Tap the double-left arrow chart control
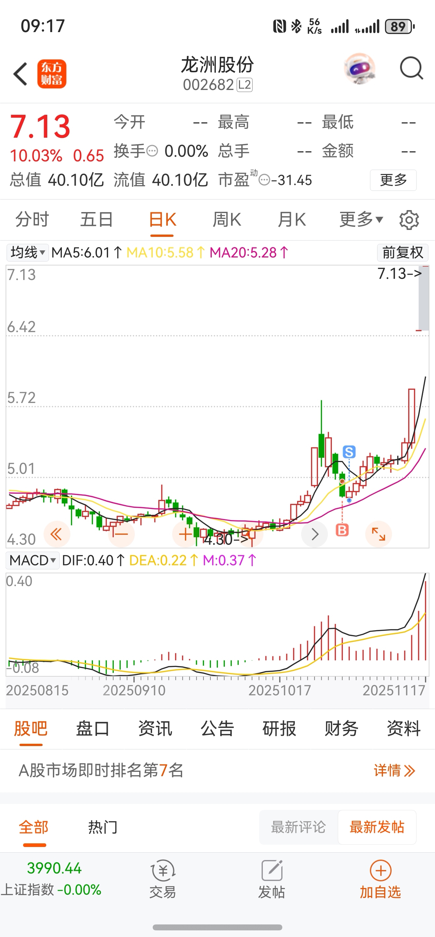The image size is (435, 937). [57, 534]
